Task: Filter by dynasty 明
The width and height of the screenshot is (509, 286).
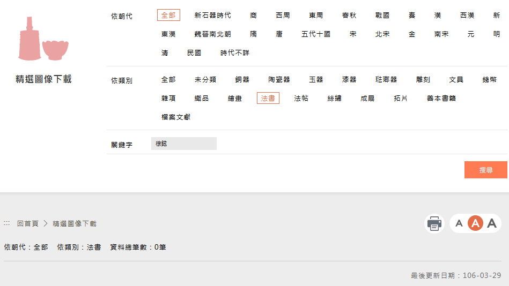Action: 497,34
